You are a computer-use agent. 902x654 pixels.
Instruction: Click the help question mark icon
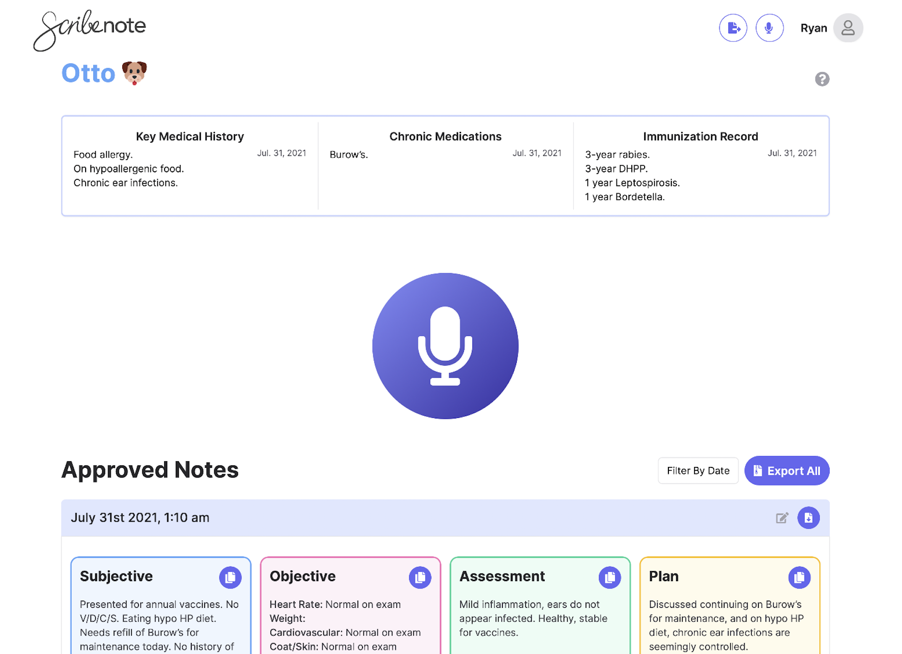(x=822, y=79)
